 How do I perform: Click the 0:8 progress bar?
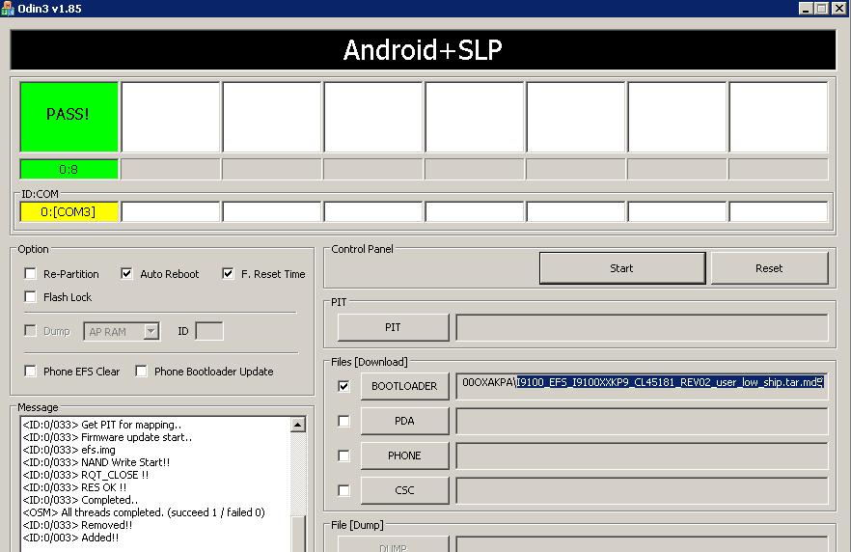point(69,169)
